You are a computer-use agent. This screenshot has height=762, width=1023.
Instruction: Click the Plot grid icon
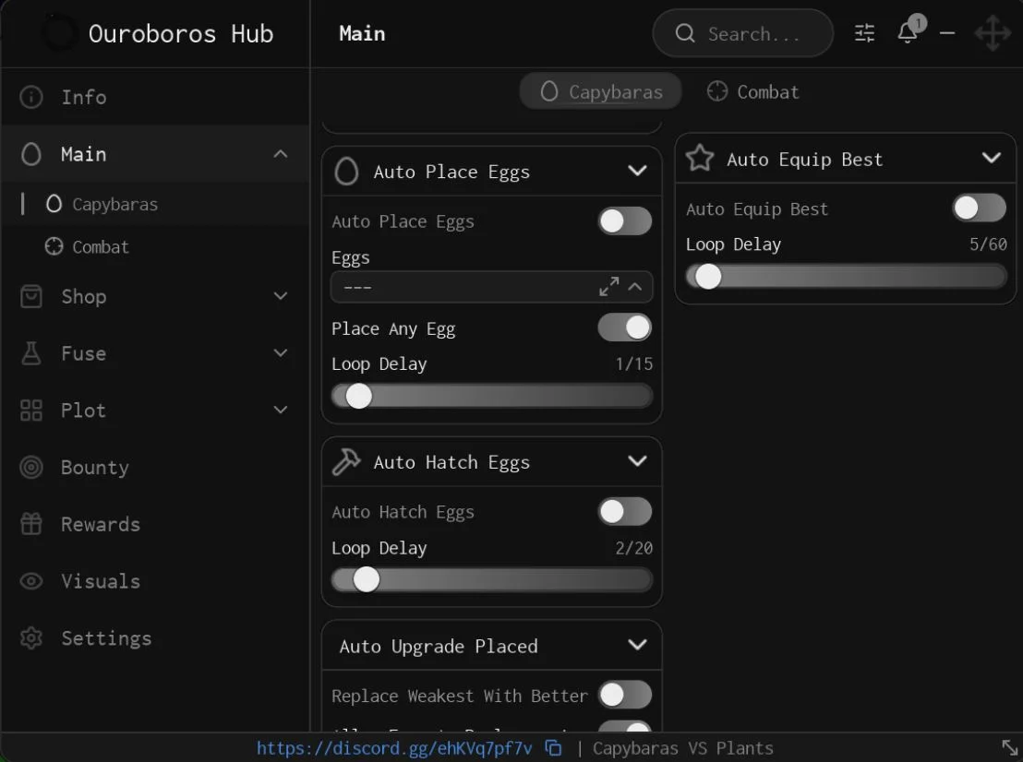pos(31,410)
